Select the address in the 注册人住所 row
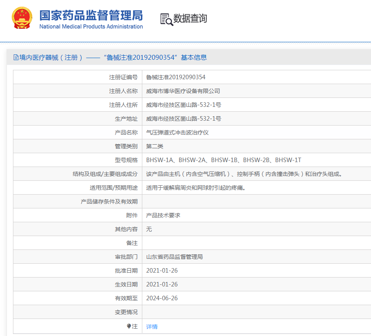The width and height of the screenshot is (371, 336). [183, 105]
